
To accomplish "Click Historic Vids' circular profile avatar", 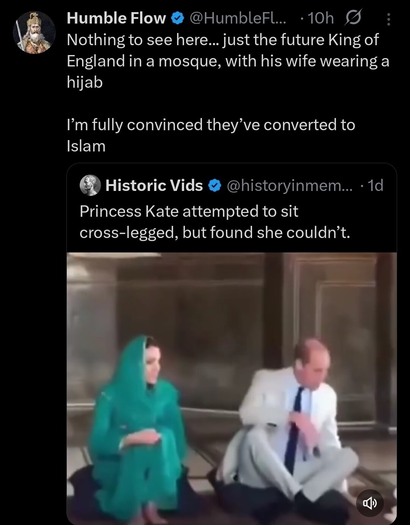I will pos(90,185).
